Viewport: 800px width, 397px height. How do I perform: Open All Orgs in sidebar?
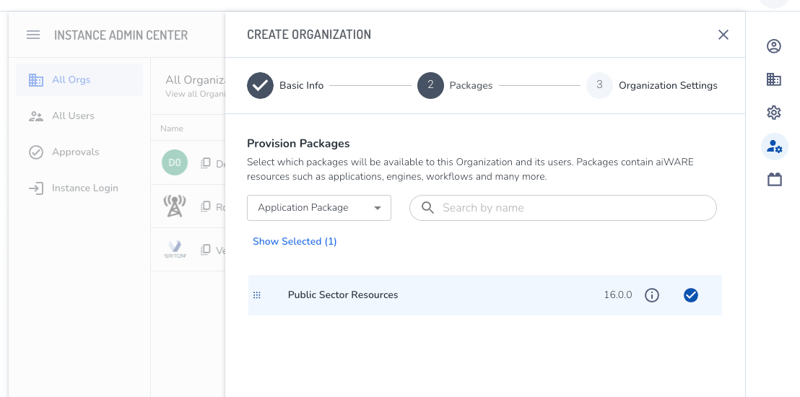click(x=79, y=79)
